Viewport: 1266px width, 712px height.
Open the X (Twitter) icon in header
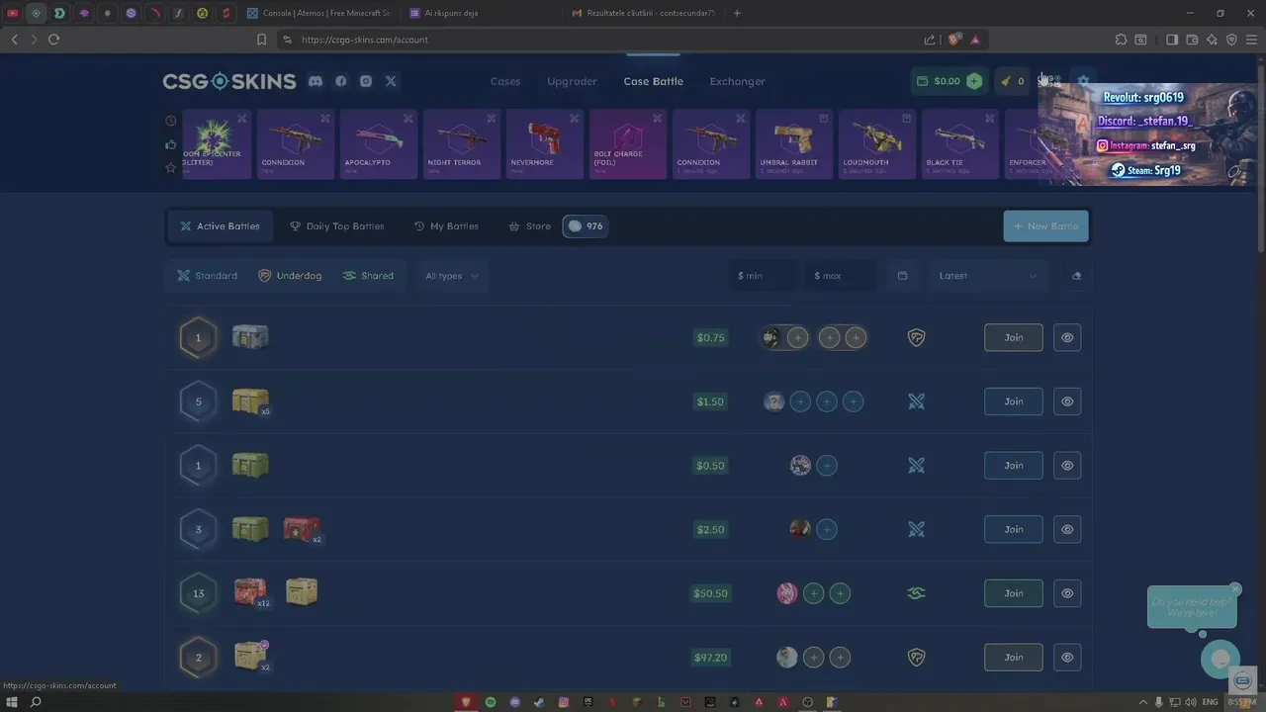click(x=391, y=81)
